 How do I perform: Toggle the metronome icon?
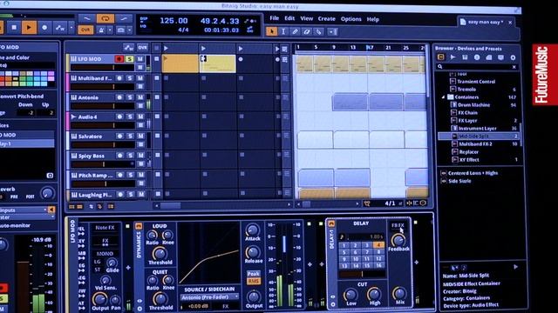pos(101,30)
